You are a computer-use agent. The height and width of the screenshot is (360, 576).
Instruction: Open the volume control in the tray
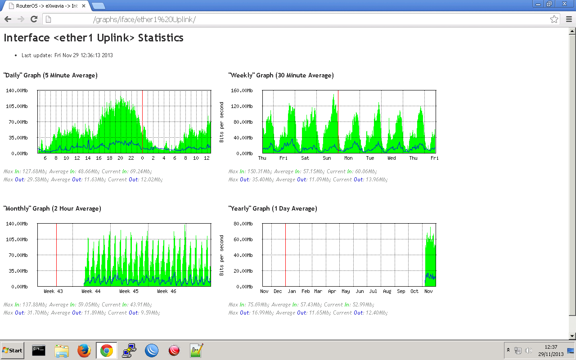click(x=529, y=351)
